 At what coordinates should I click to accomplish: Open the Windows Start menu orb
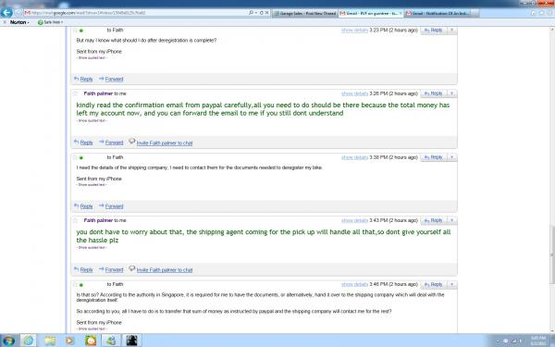(x=7, y=341)
